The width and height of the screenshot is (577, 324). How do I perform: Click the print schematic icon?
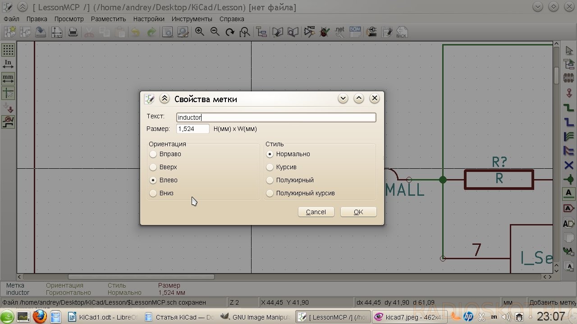click(x=73, y=32)
